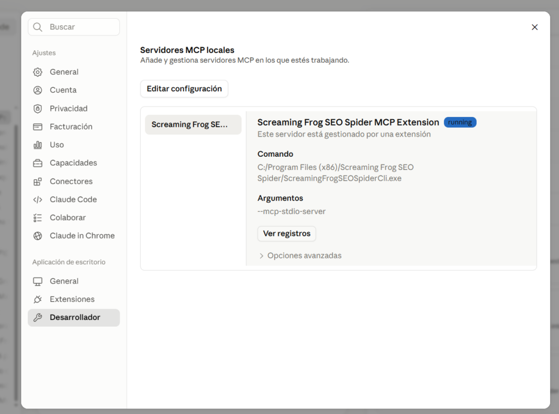
Task: Open Colaborar section
Action: (74, 218)
